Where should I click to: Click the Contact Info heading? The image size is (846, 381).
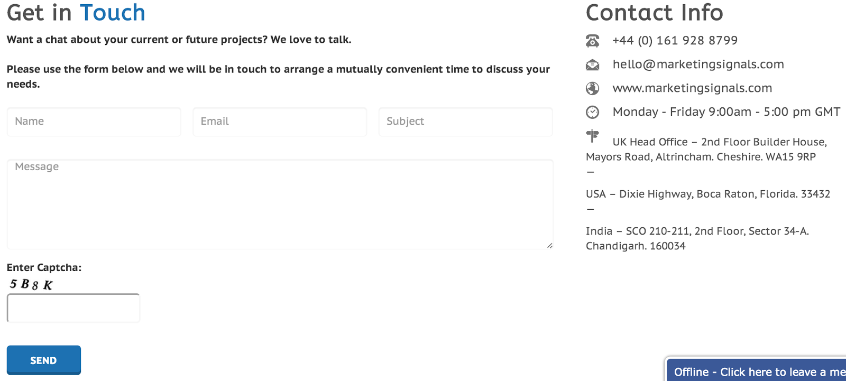click(x=654, y=13)
